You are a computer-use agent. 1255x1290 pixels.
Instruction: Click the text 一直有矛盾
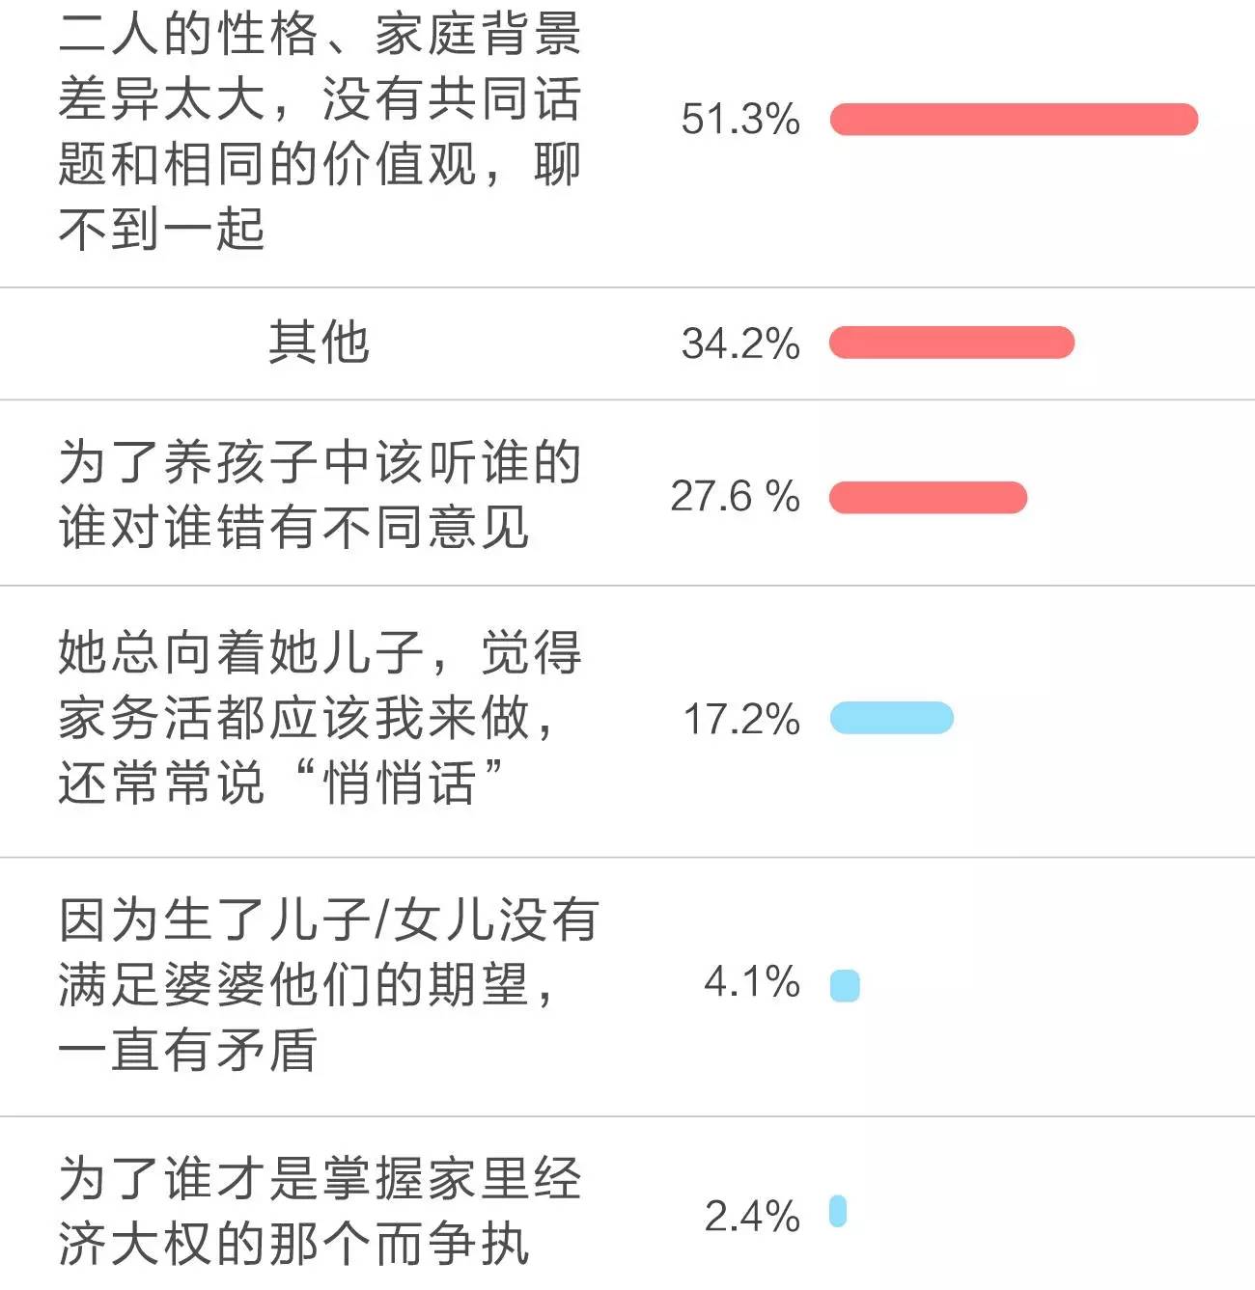point(187,1050)
